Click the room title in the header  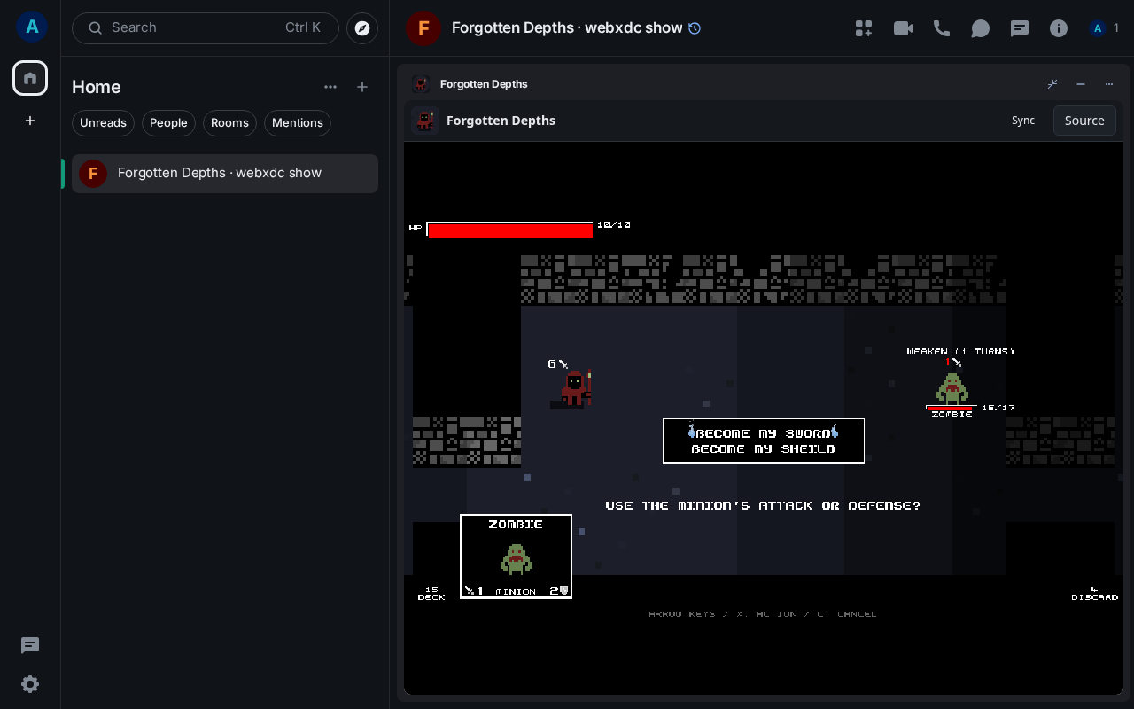[x=567, y=28]
